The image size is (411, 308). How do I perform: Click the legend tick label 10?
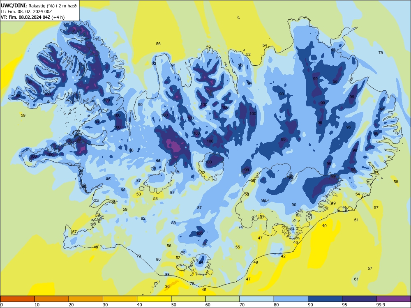pyautogui.click(x=37, y=305)
